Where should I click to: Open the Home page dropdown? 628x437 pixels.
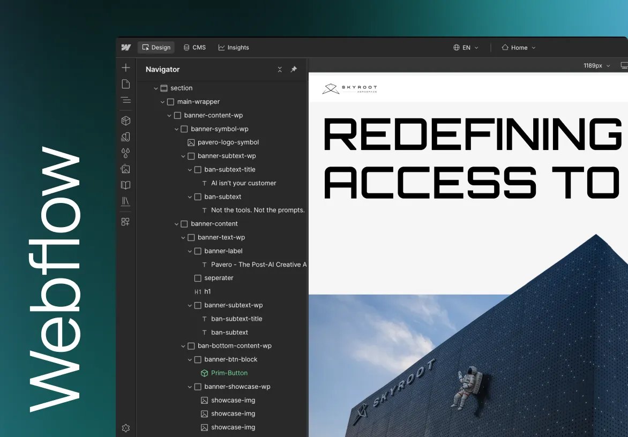tap(519, 47)
